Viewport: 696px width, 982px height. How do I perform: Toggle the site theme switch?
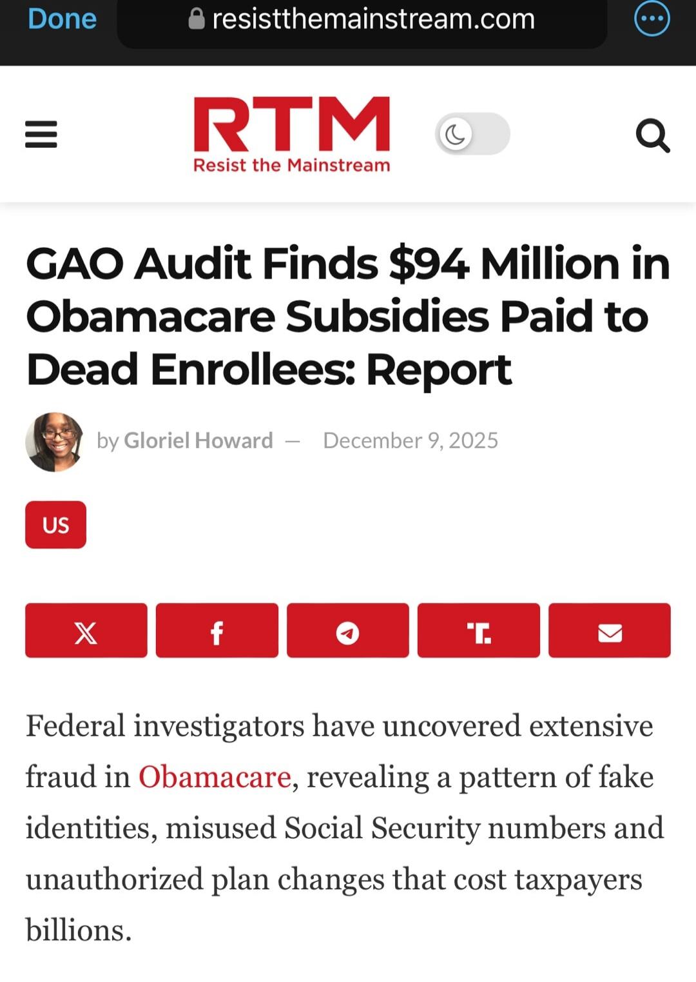(x=474, y=133)
